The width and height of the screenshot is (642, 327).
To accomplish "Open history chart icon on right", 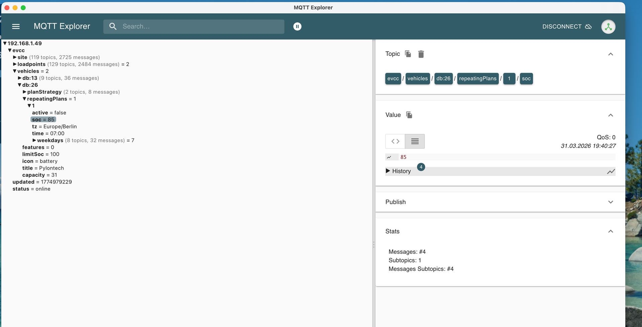I will coord(611,171).
